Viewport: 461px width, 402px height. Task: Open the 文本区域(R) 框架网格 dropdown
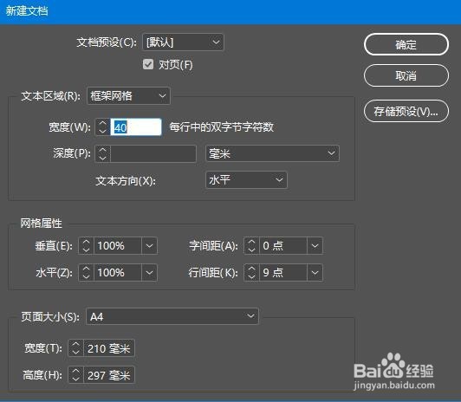click(128, 96)
